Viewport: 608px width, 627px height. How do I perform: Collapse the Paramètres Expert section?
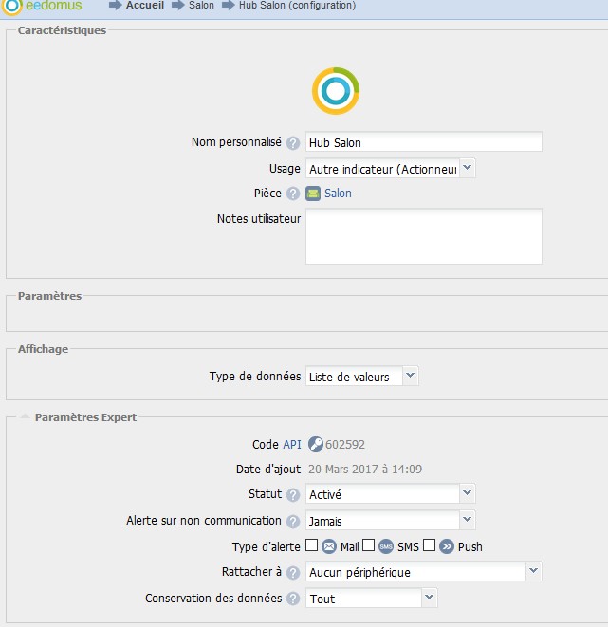pos(26,417)
